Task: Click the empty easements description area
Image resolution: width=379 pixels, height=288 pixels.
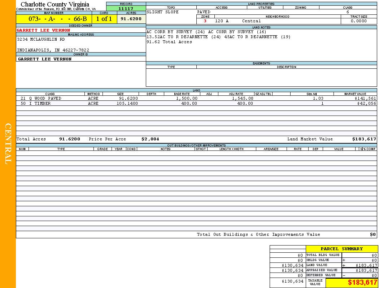Action: pyautogui.click(x=287, y=77)
